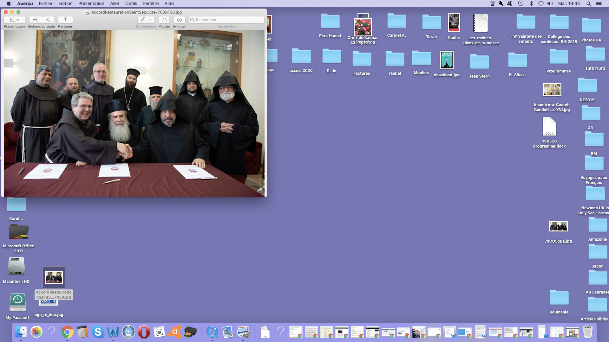Open Spotlight search in menu bar
609x342 pixels.
coord(588,3)
